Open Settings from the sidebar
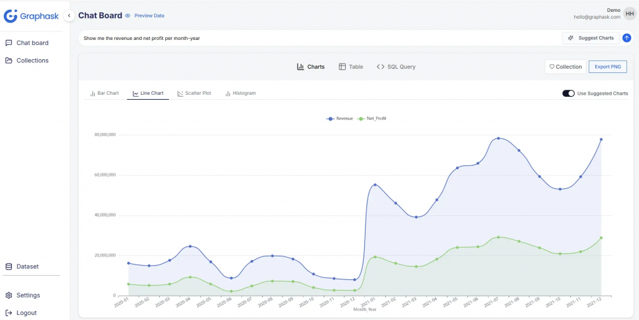The image size is (639, 320). pyautogui.click(x=28, y=295)
